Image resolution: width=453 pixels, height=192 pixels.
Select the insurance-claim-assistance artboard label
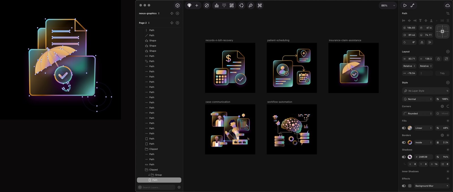[x=345, y=40]
